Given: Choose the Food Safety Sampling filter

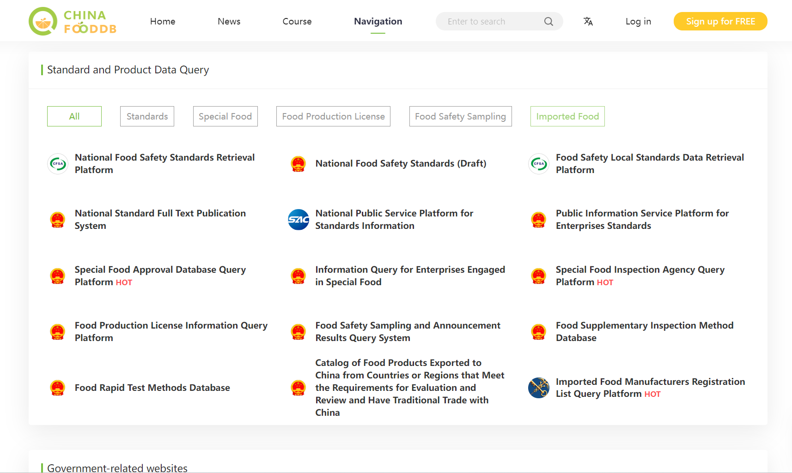Looking at the screenshot, I should click(x=460, y=116).
